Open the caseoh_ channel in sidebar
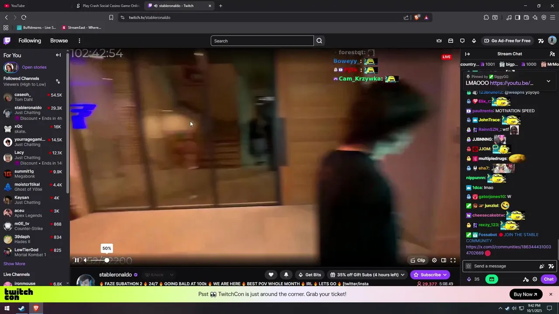 tap(33, 97)
